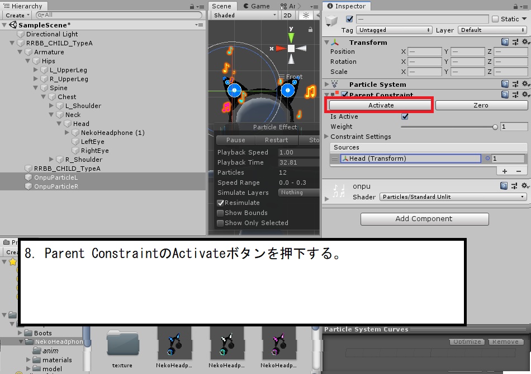Open the Tag dropdown Untagged
Viewport: 531px width, 374px height.
[394, 30]
